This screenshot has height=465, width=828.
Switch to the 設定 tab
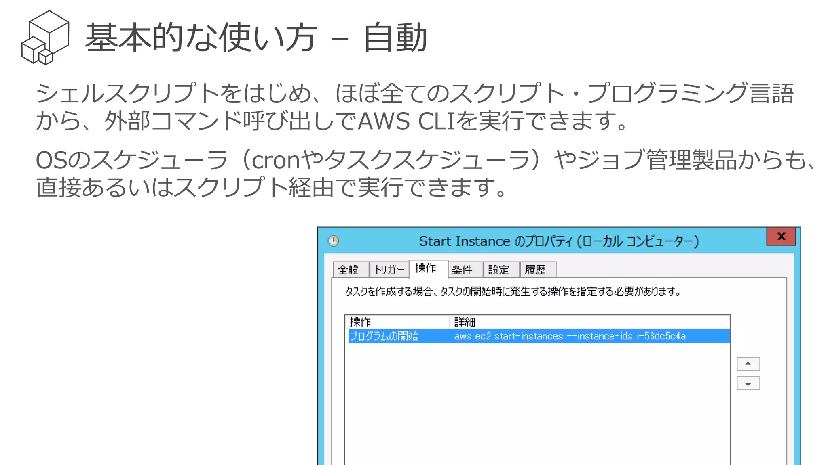pos(501,270)
